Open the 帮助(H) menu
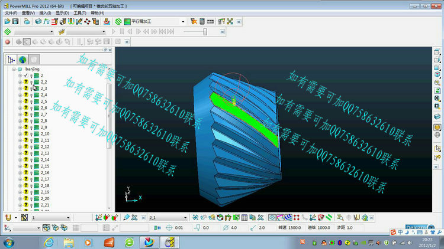 click(98, 13)
